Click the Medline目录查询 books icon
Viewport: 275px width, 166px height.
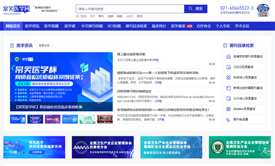point(229,109)
